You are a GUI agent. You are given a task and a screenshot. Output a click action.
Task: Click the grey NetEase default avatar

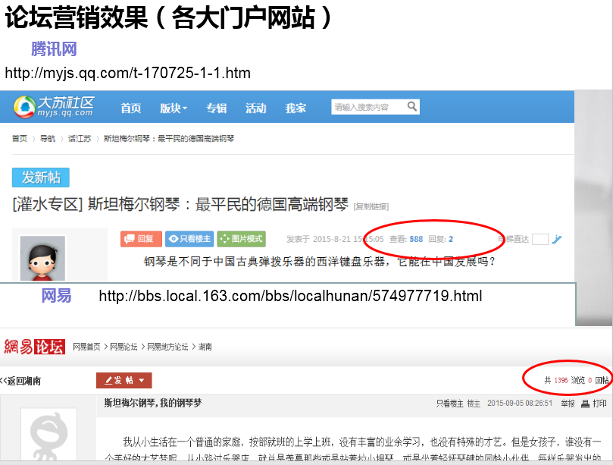point(48,435)
